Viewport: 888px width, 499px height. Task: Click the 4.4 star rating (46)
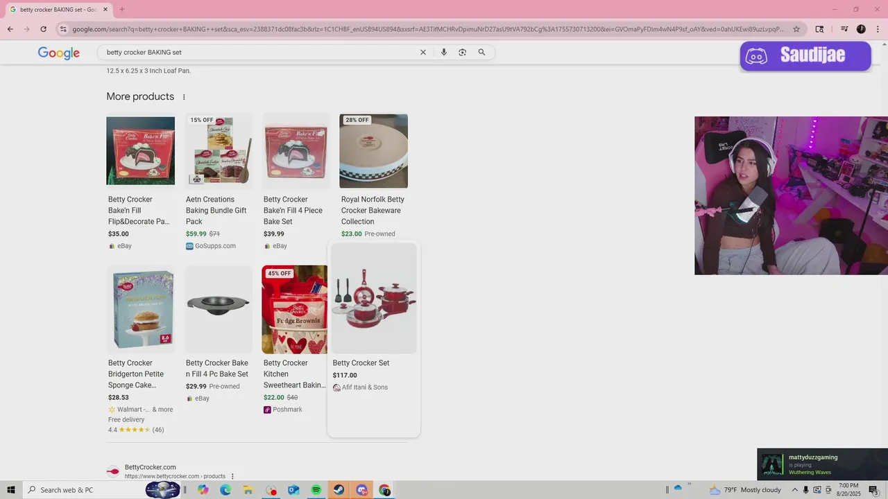tap(136, 430)
